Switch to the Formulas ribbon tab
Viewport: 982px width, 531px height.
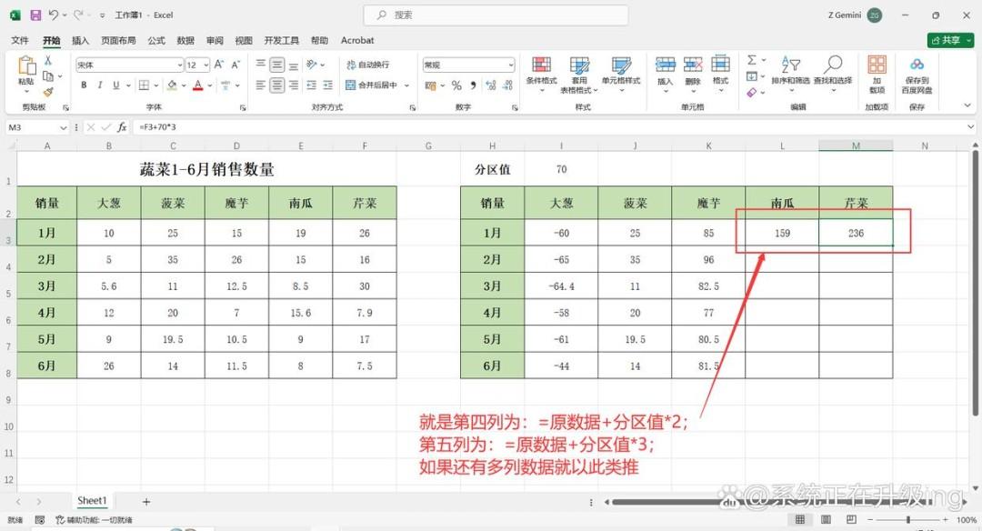coord(156,40)
